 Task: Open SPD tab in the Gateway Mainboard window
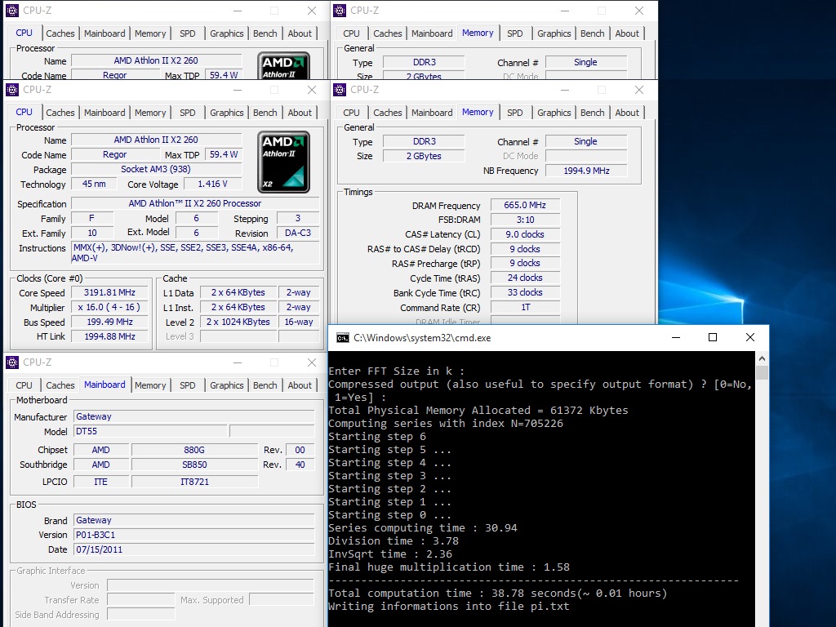(188, 385)
